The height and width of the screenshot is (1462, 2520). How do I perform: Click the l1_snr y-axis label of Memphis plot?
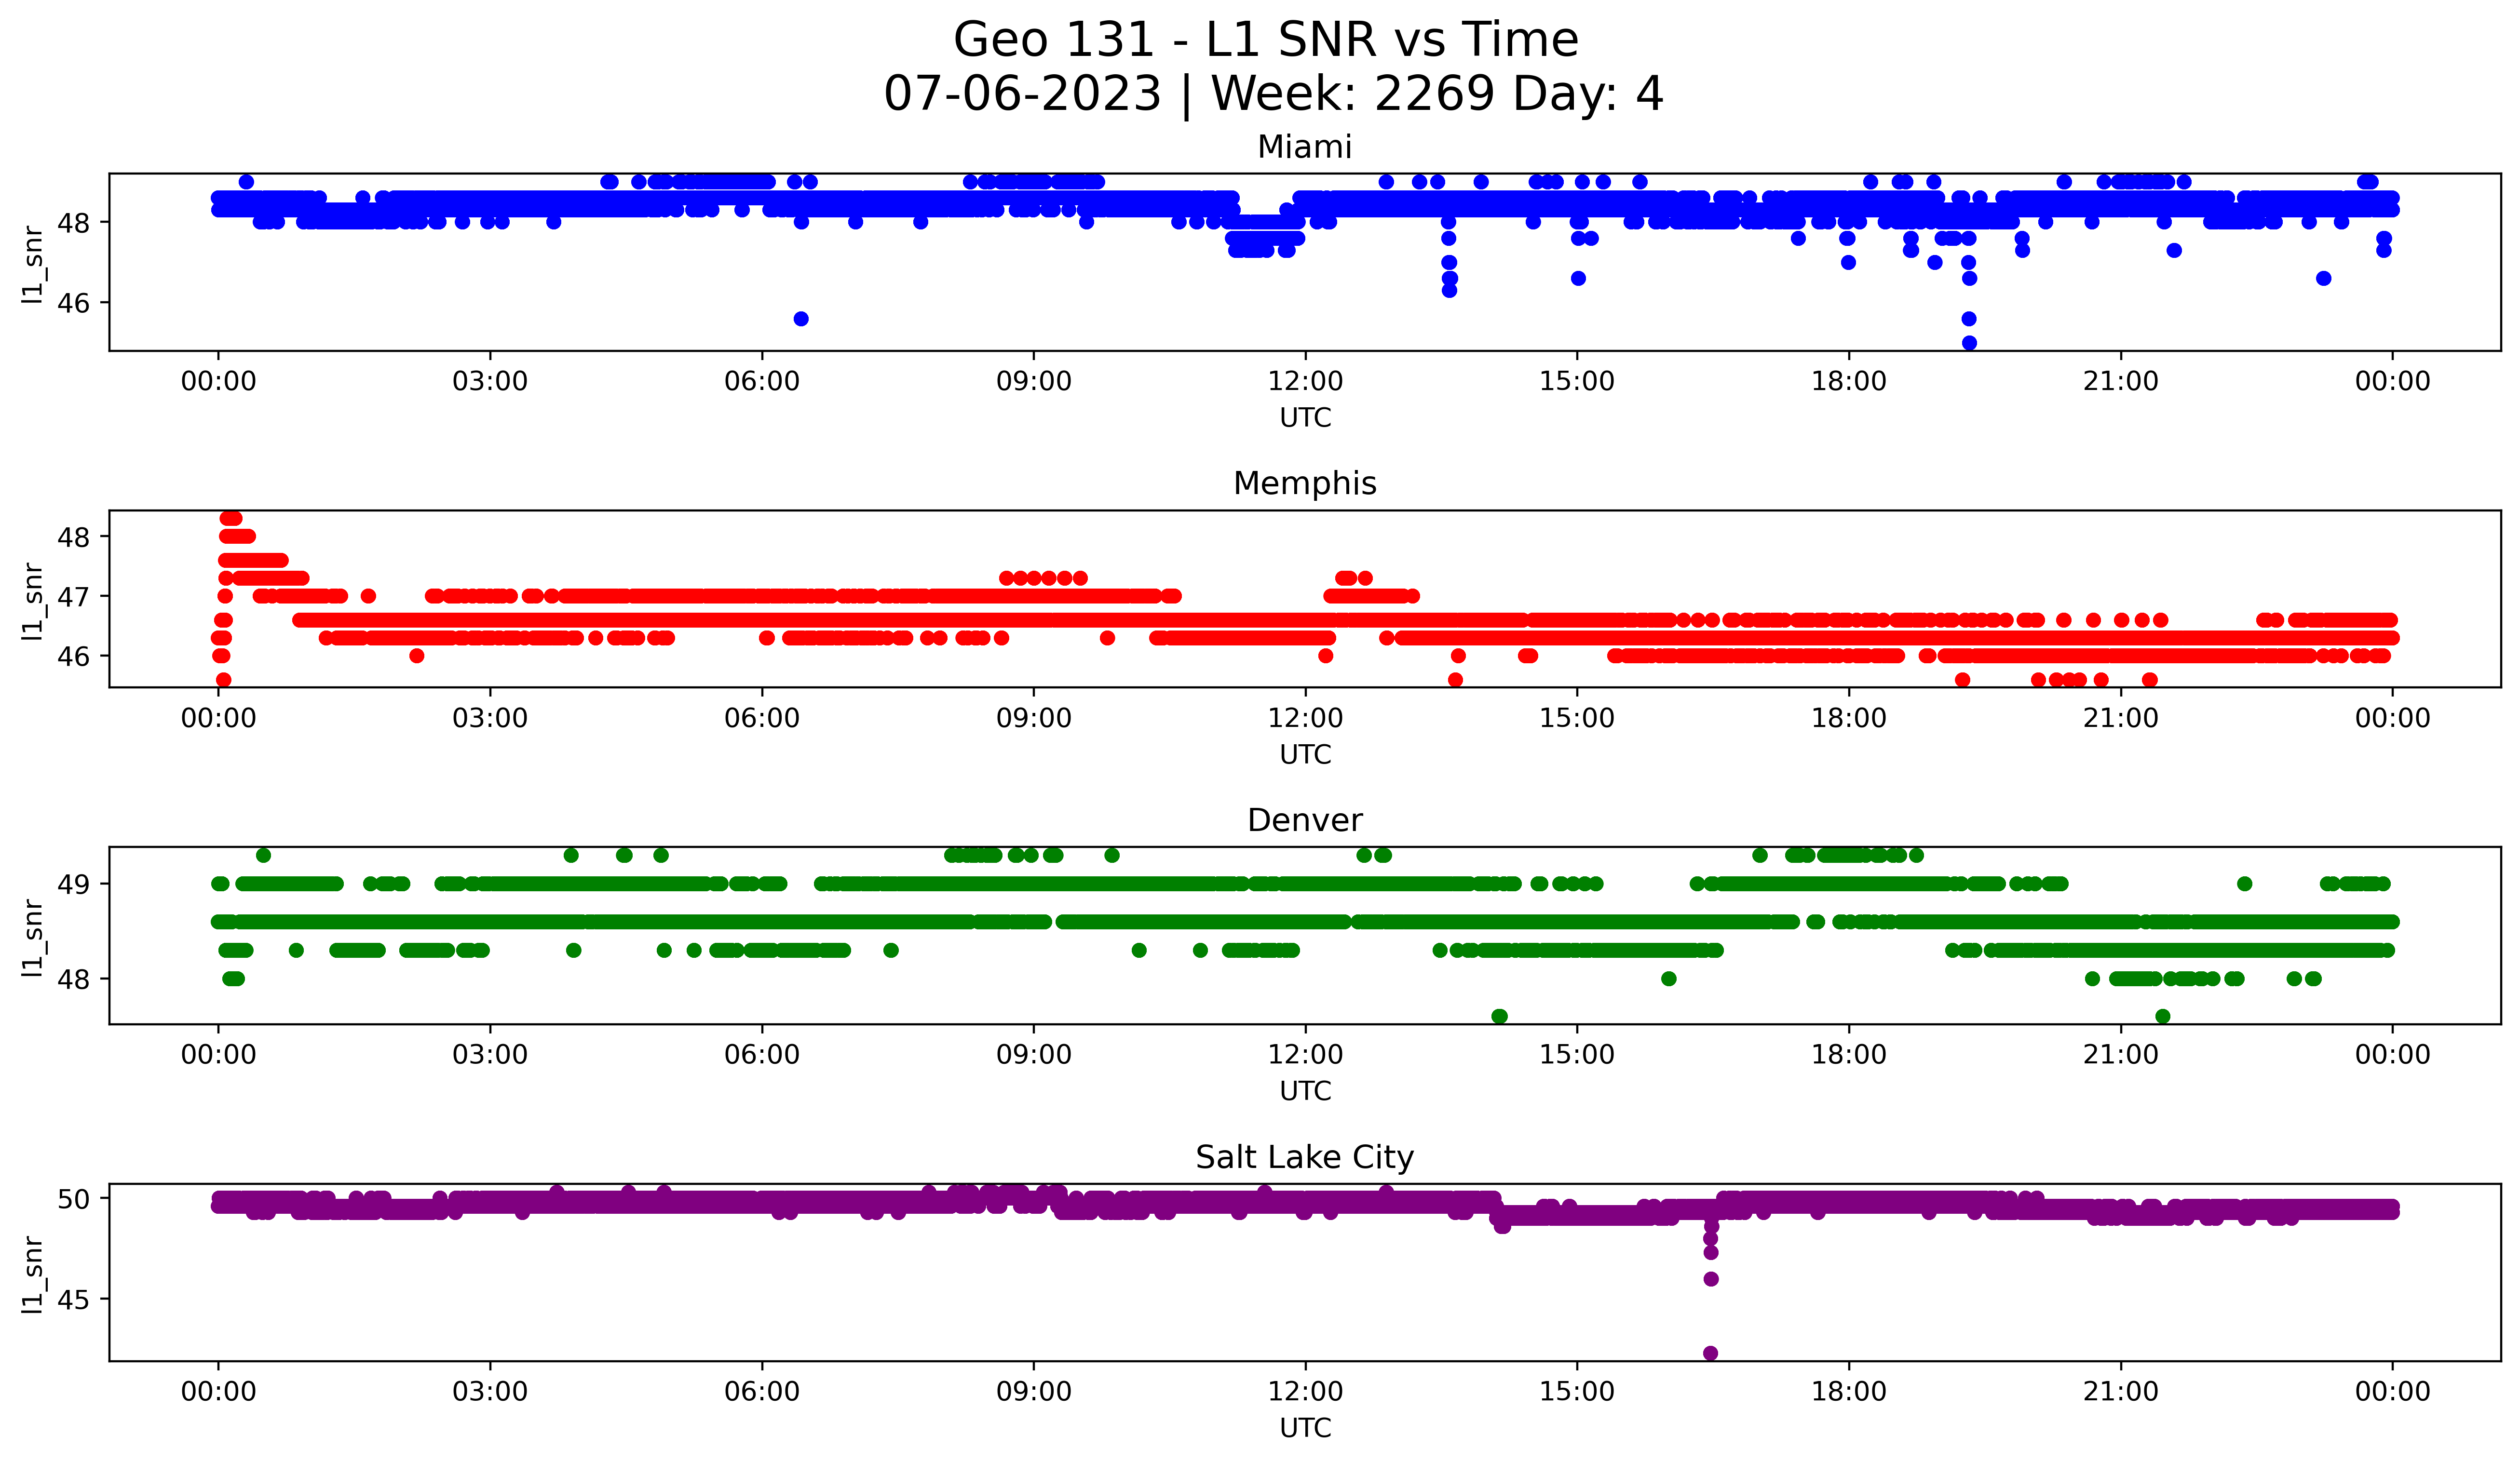[x=33, y=600]
